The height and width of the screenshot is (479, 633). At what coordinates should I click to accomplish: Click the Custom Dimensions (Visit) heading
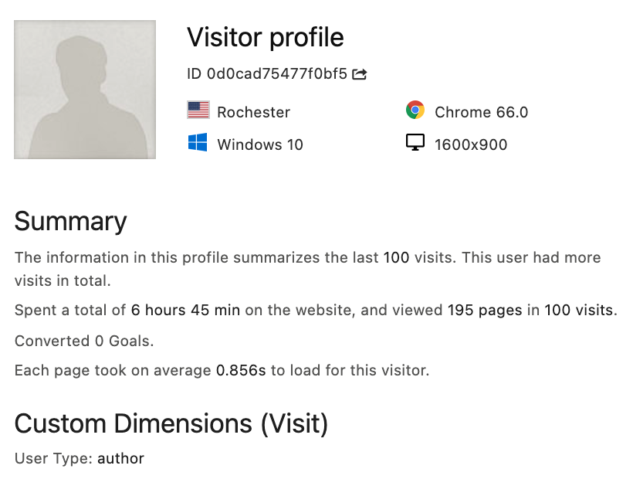(x=171, y=424)
